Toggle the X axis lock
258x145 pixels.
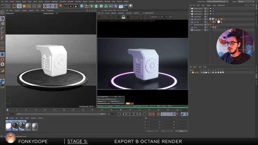click(46, 6)
